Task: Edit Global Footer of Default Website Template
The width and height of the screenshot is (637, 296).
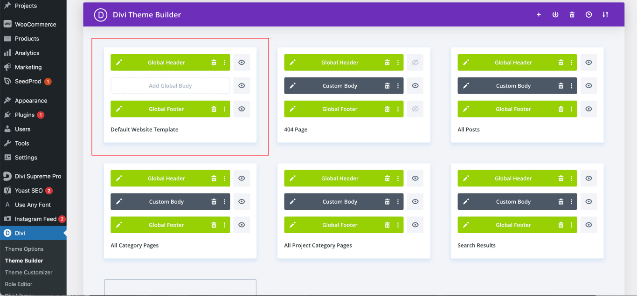Action: click(x=119, y=109)
